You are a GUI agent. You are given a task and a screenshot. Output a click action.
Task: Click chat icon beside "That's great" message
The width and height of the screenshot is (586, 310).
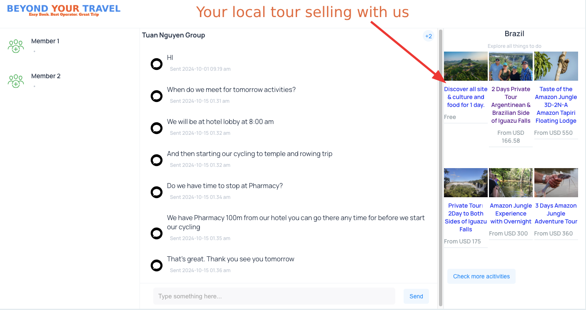[x=157, y=265]
